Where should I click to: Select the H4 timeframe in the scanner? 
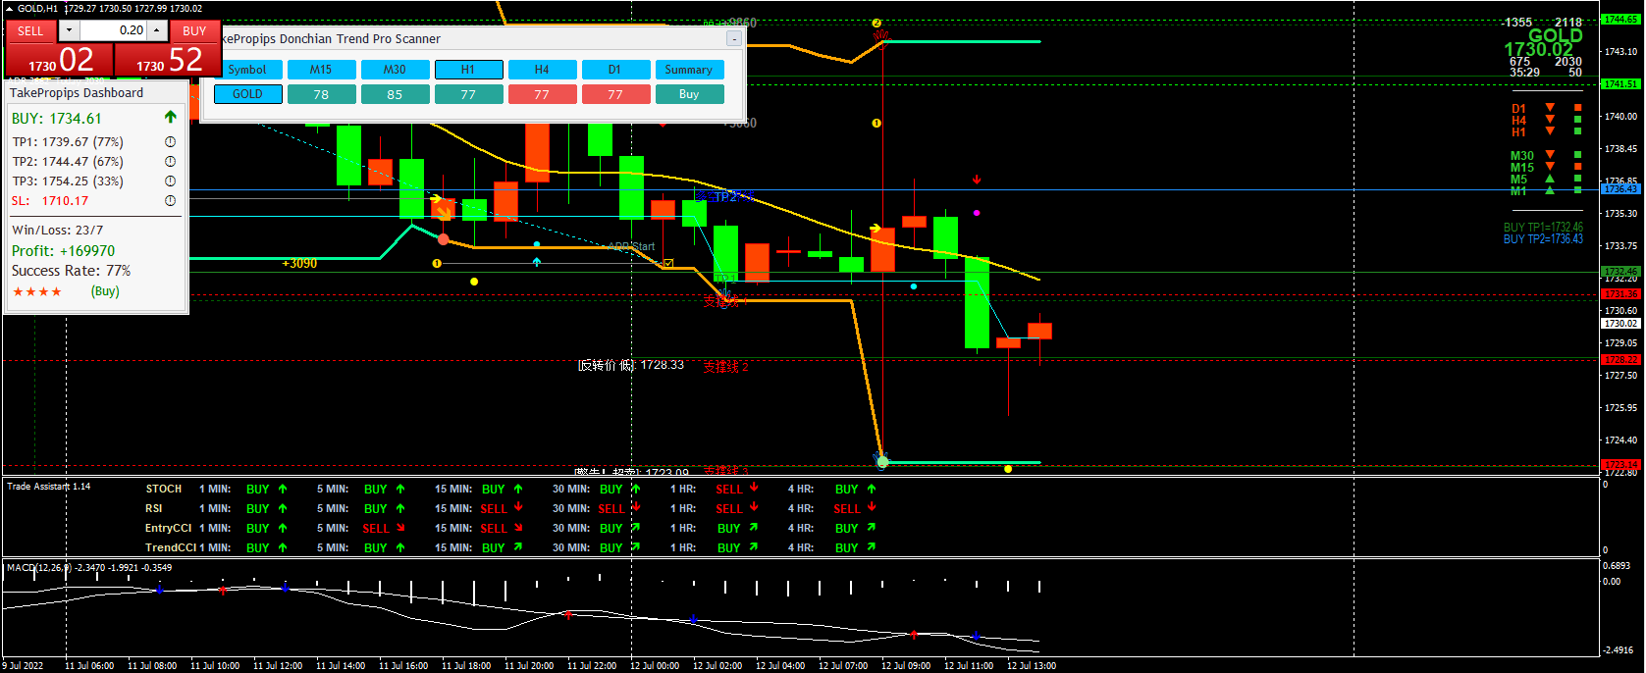(x=542, y=70)
